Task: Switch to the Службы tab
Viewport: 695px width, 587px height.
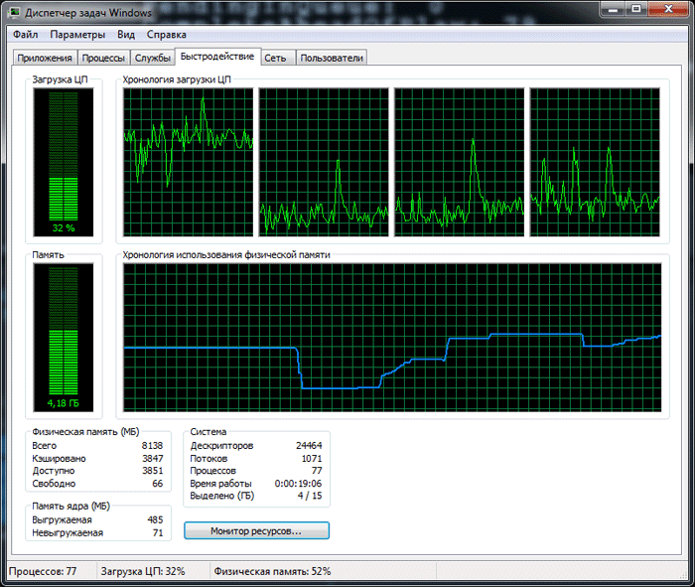Action: [x=153, y=58]
